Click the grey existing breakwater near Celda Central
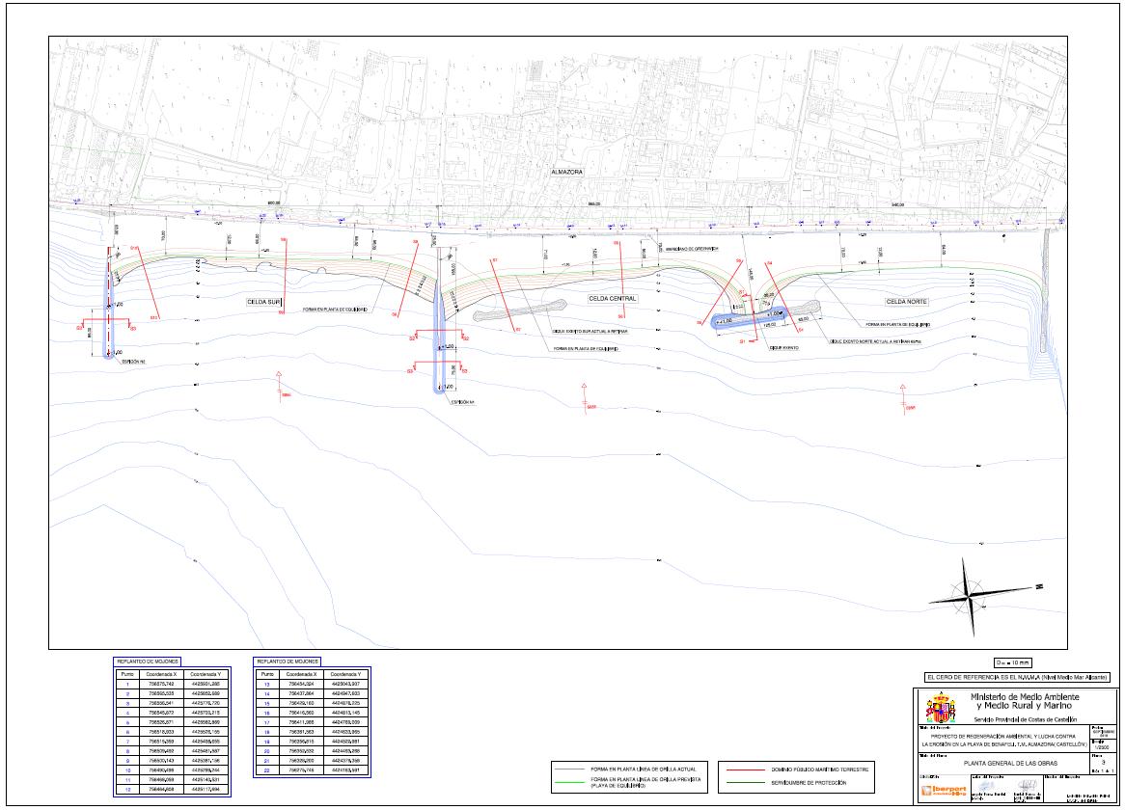This screenshot has width=1125, height=810. tap(518, 310)
